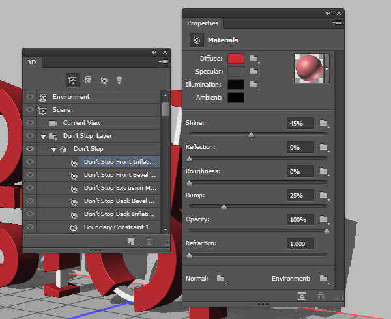Viewport: 391px width, 319px height.
Task: Filter 3D panel by materials
Action: tap(104, 80)
